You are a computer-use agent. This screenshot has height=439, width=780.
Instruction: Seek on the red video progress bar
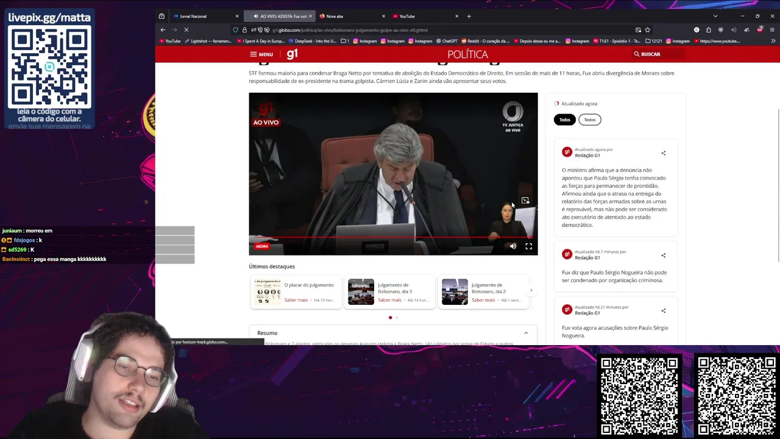393,237
